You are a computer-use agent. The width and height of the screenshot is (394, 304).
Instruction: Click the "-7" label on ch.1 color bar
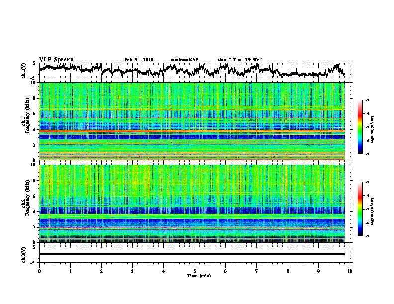point(367,154)
